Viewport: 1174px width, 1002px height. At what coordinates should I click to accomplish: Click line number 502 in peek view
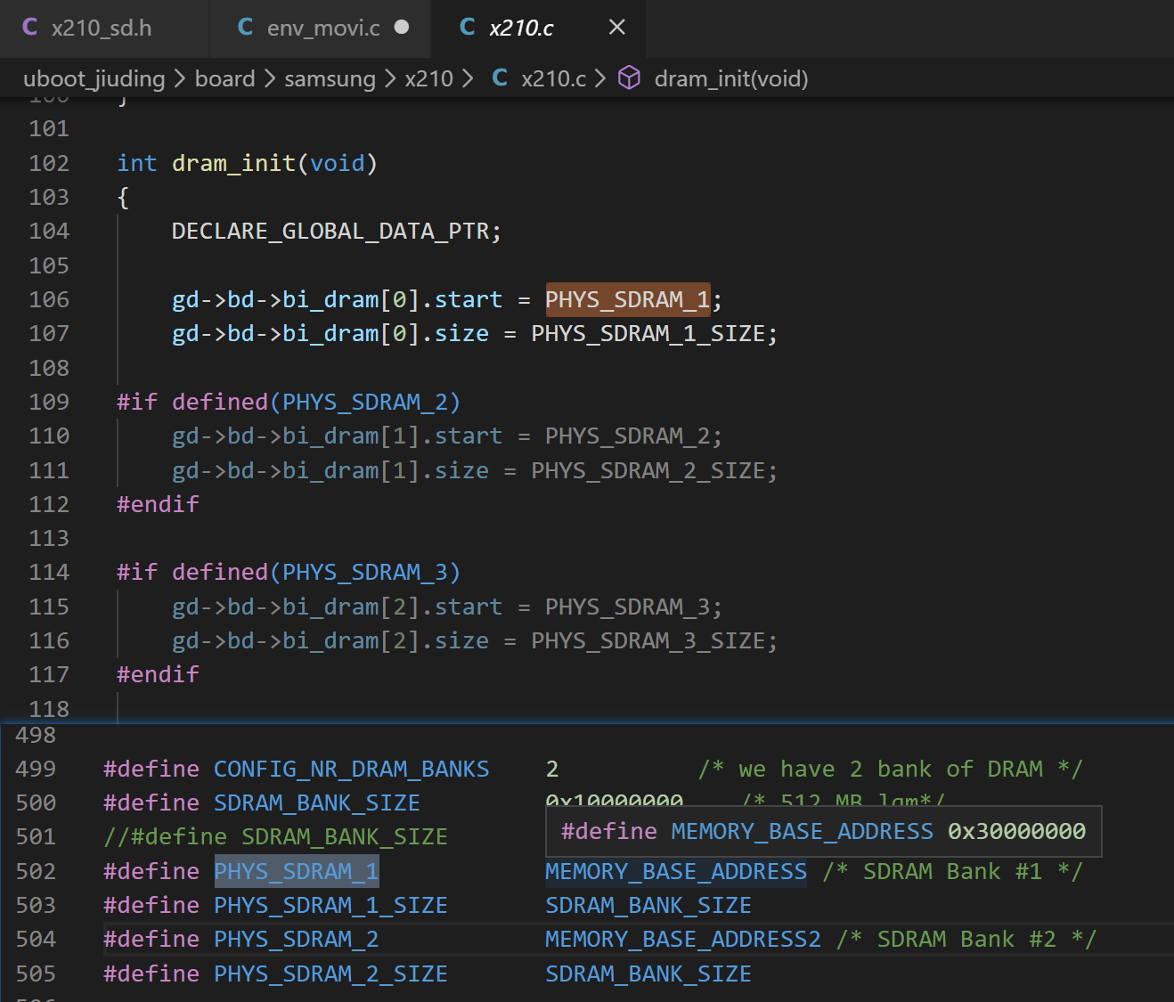pyautogui.click(x=36, y=871)
